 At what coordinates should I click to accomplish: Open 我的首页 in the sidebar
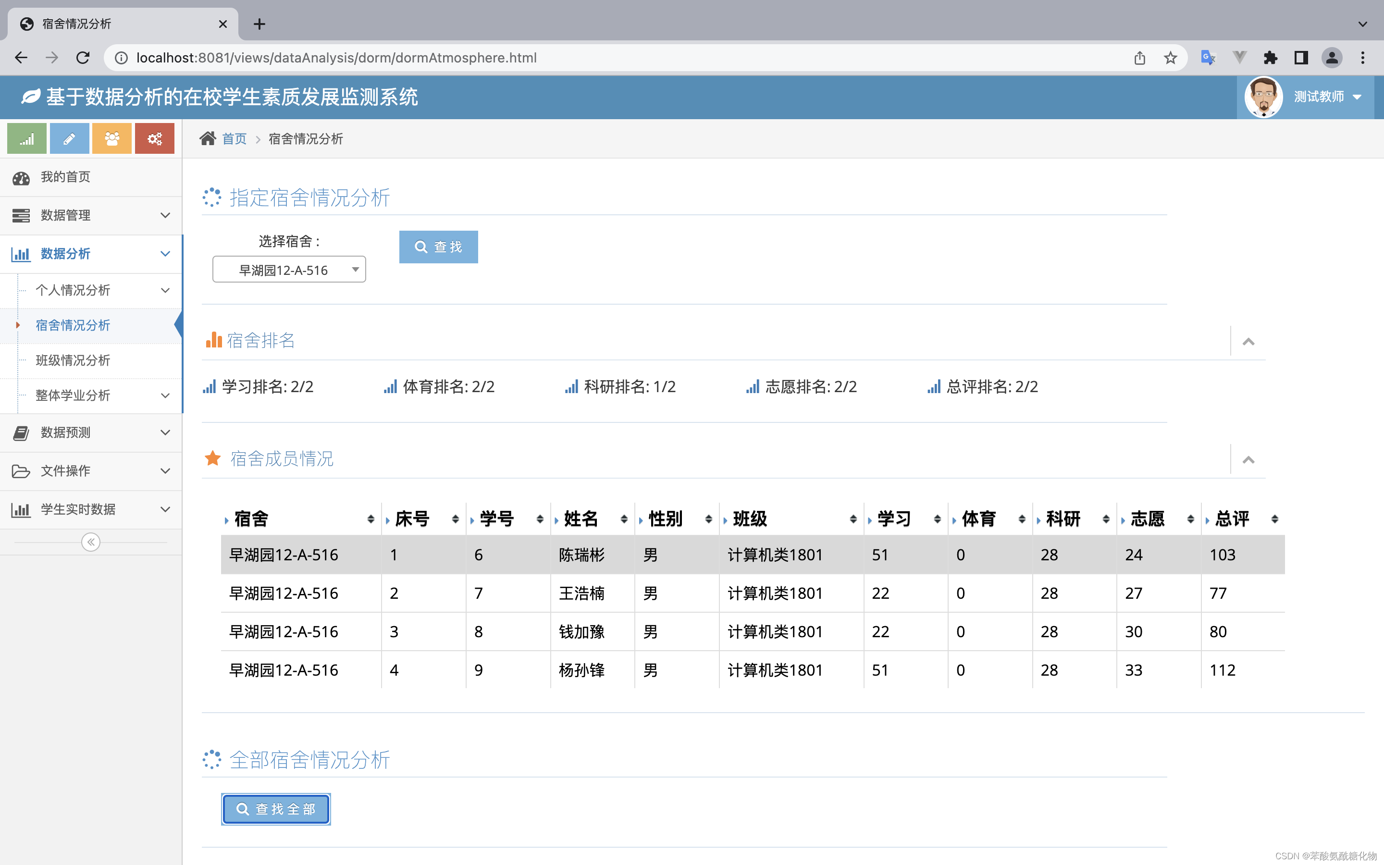65,177
